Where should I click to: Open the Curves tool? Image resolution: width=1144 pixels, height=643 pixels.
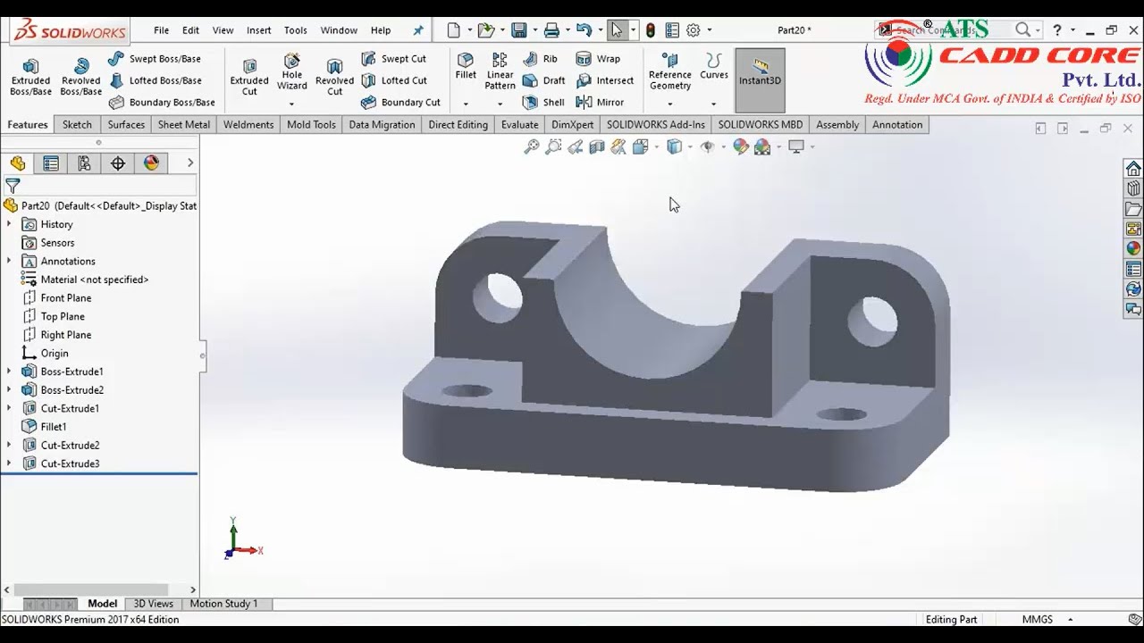(713, 66)
